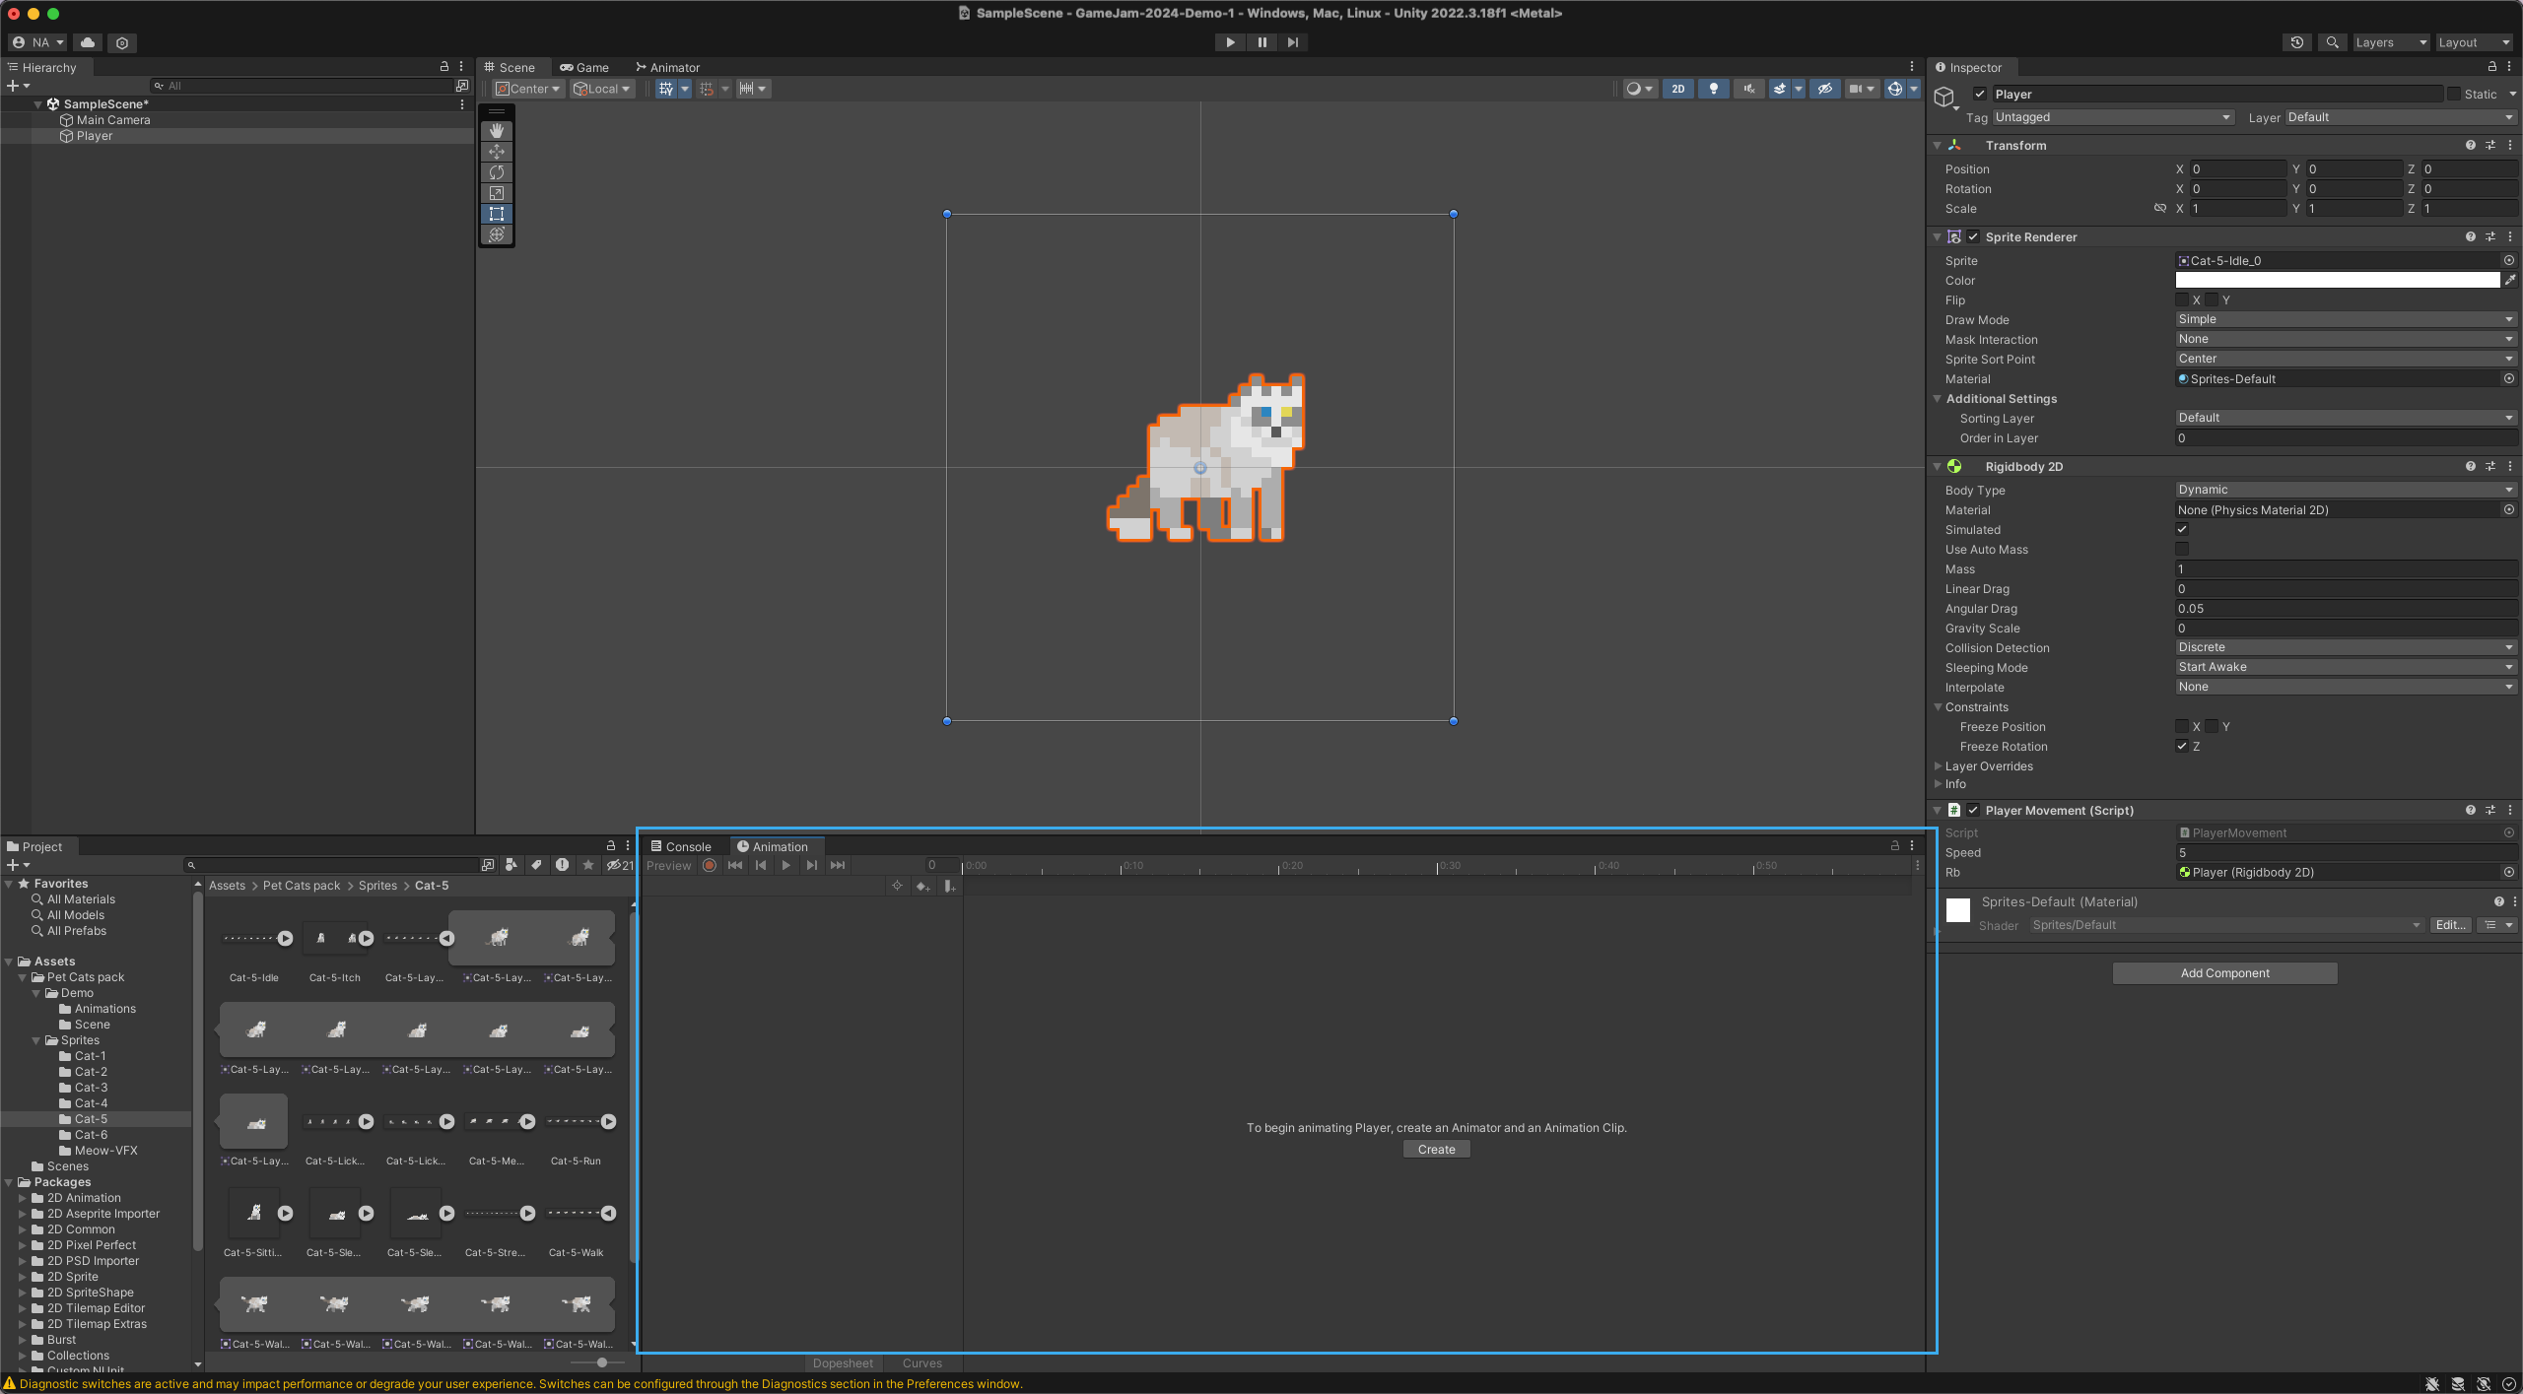Toggle the 2D view mode button
This screenshot has height=1394, width=2523.
coord(1677,89)
